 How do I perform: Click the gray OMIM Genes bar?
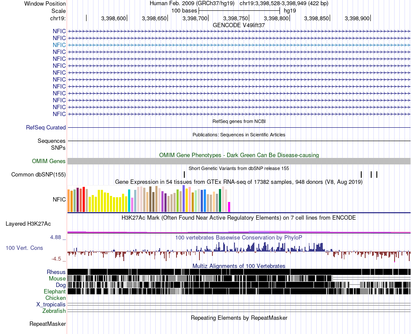pyautogui.click(x=239, y=161)
